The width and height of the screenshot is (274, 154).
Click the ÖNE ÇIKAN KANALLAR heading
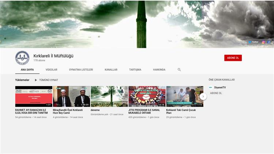(222, 80)
